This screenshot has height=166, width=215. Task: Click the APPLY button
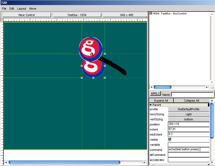coord(155,93)
